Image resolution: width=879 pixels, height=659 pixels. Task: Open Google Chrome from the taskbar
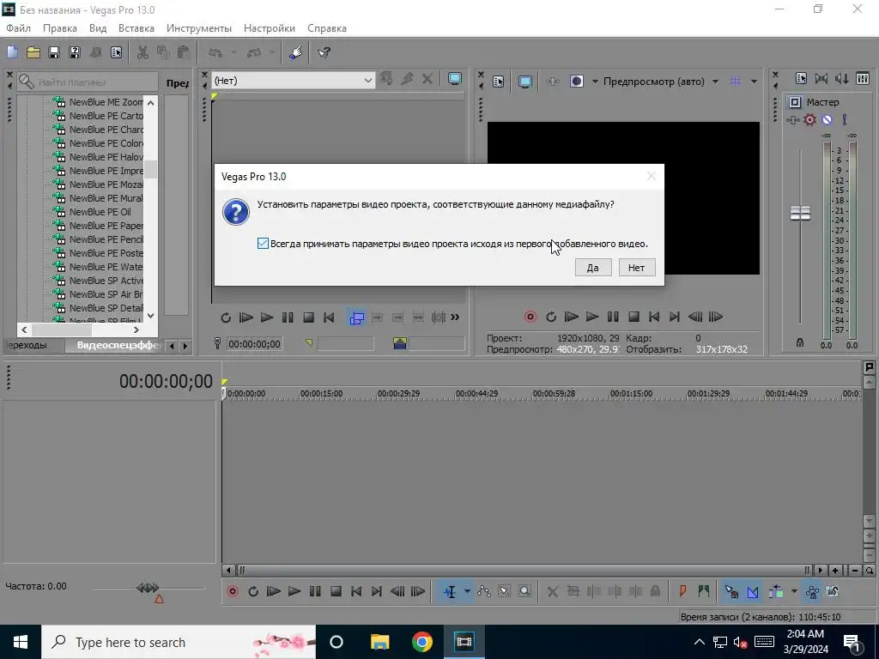(x=421, y=642)
